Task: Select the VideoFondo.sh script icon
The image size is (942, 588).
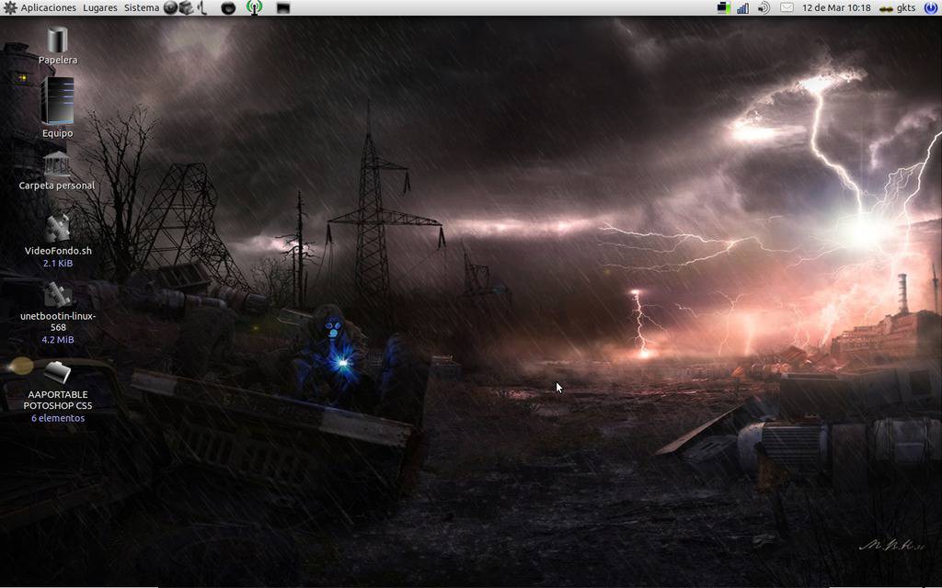Action: 58,228
